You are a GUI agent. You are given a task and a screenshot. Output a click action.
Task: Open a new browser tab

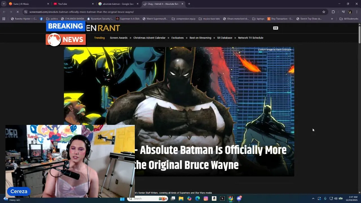tap(189, 4)
